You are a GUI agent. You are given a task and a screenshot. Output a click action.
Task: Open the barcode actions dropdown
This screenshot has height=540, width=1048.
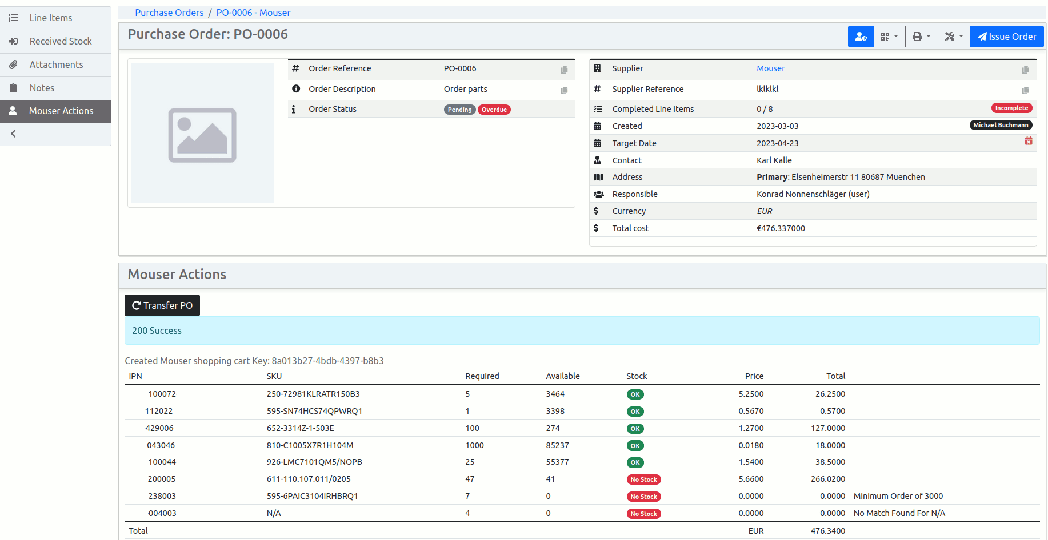pos(889,37)
